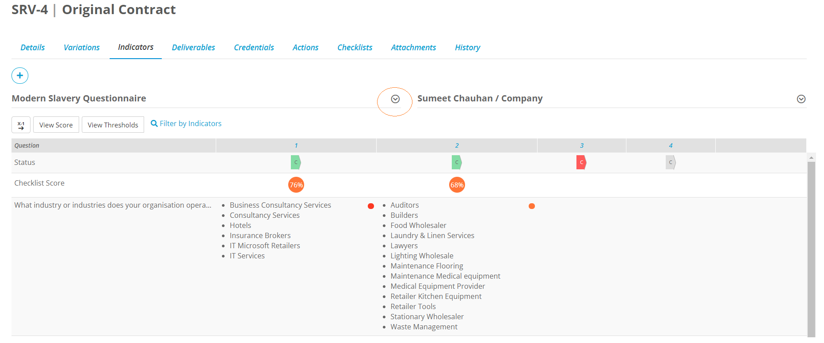Image resolution: width=824 pixels, height=343 pixels.
Task: Click the View Thresholds button
Action: (113, 125)
